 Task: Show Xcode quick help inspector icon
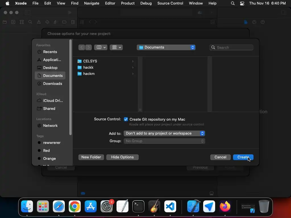click(x=263, y=22)
